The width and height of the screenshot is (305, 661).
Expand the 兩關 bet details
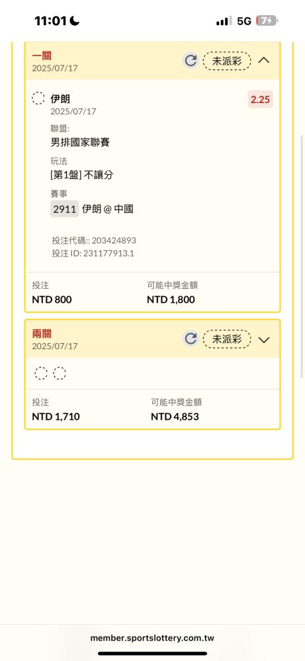point(264,340)
